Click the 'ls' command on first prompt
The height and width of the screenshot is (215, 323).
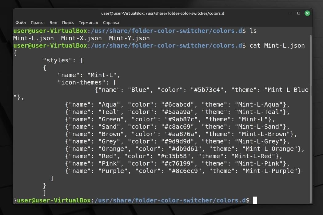(253, 31)
